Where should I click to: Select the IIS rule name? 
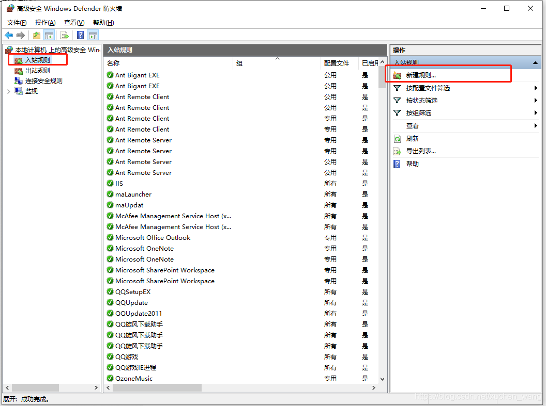[x=119, y=183]
